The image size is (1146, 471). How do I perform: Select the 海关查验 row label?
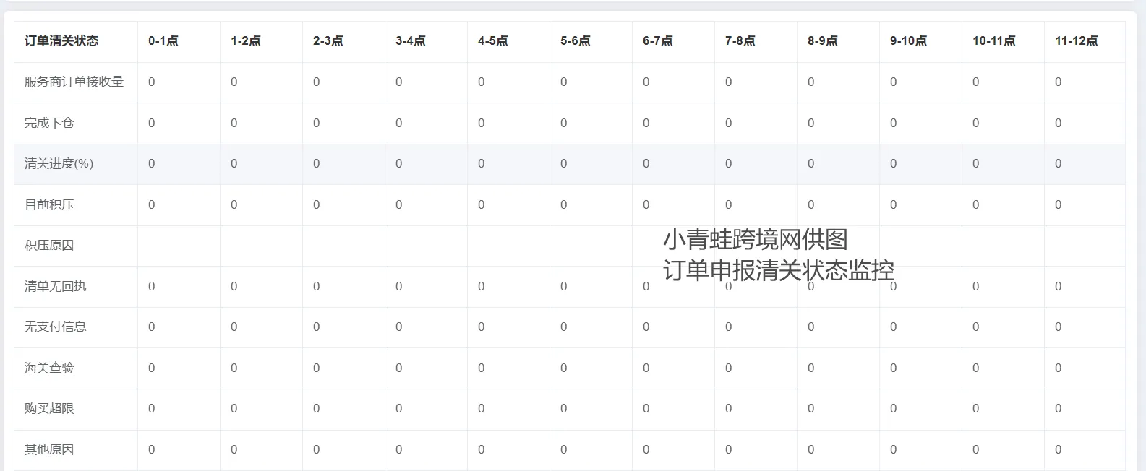click(x=49, y=368)
